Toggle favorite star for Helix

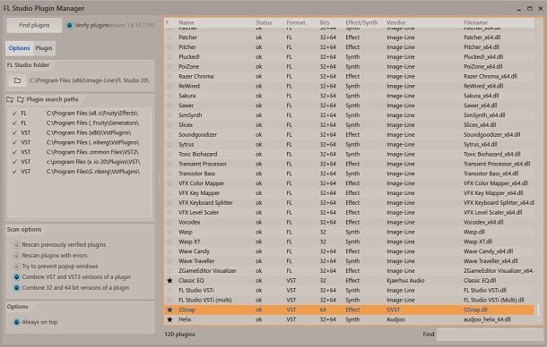tap(169, 319)
